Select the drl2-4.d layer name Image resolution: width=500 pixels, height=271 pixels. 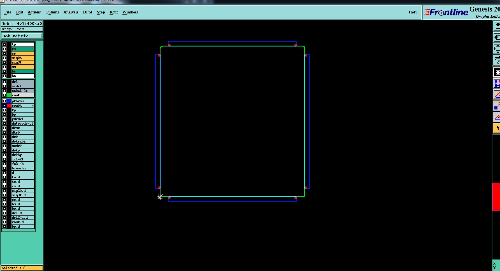(23, 218)
